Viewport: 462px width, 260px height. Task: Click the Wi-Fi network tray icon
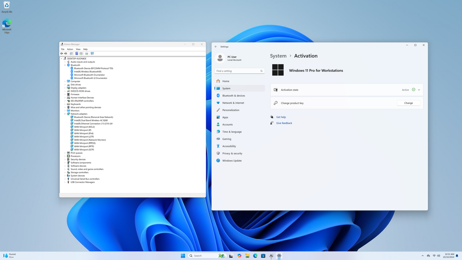(x=434, y=256)
